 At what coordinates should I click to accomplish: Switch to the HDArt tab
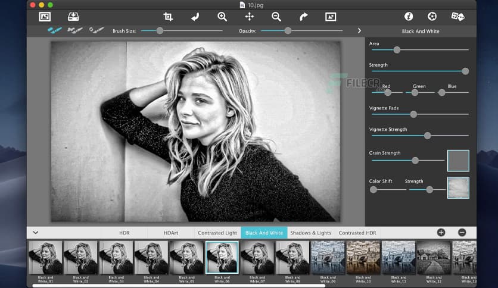coord(171,233)
